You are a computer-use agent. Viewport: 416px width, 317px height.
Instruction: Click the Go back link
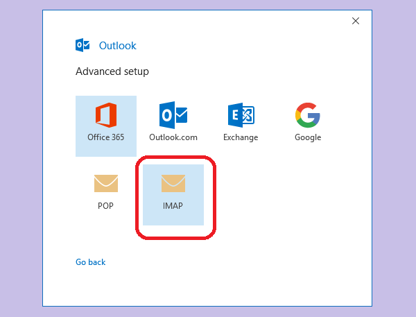click(90, 262)
